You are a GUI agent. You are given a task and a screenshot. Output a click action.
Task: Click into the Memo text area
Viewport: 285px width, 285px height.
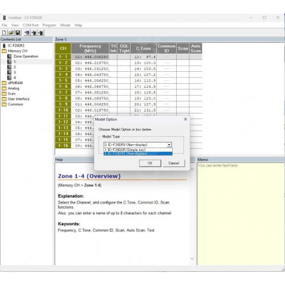point(241,214)
